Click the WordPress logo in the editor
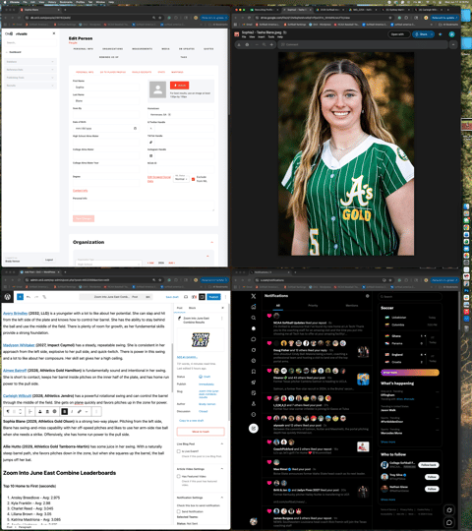The height and width of the screenshot is (531, 472). (x=8, y=297)
